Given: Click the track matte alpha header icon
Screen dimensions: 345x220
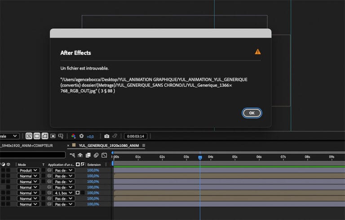Looking at the screenshot, I should tap(78, 164).
